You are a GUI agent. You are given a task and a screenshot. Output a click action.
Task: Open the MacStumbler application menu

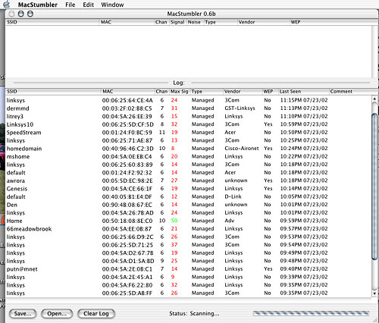tap(38, 5)
